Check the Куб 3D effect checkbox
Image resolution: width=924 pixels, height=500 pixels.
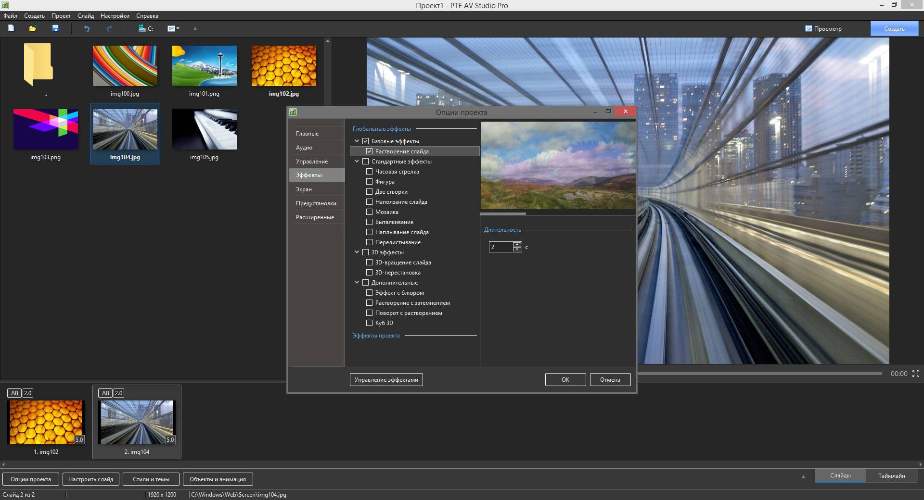click(369, 323)
